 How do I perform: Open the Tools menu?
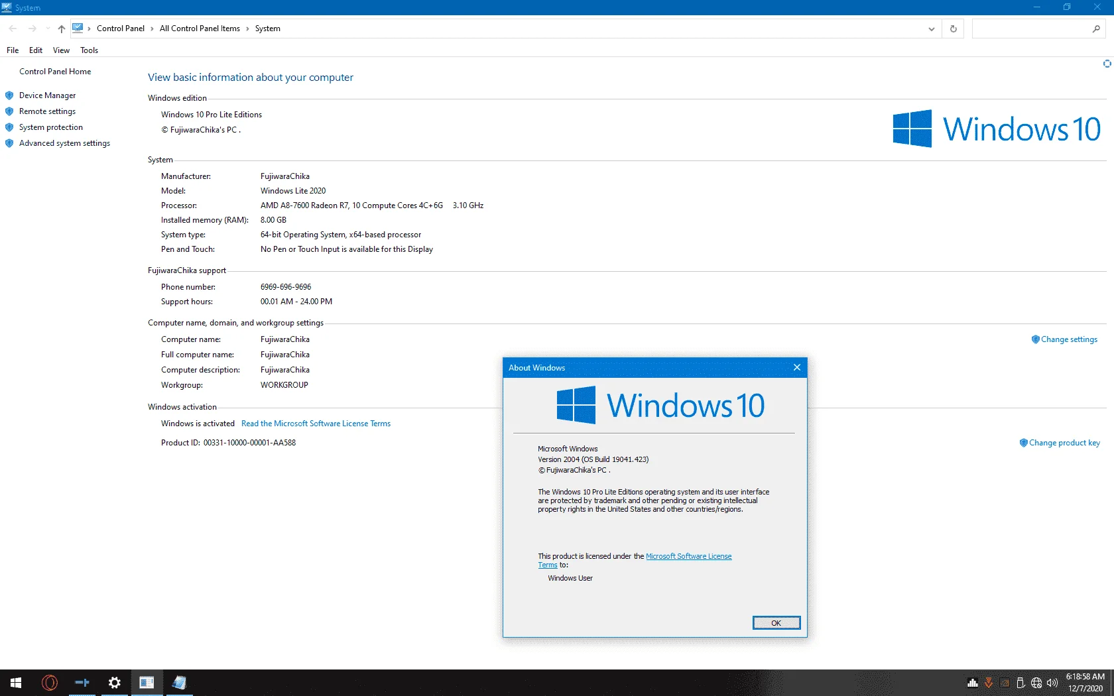[x=89, y=50]
